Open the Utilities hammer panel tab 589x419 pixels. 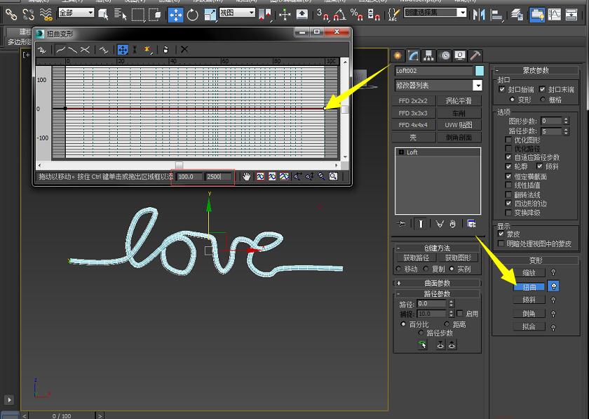(x=475, y=56)
